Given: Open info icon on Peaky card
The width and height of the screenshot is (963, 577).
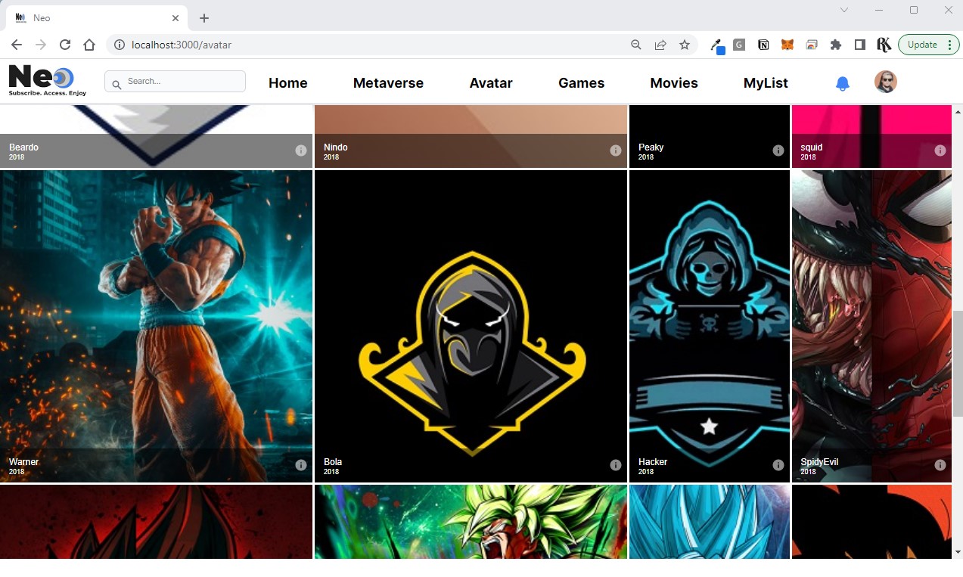Looking at the screenshot, I should pos(778,150).
